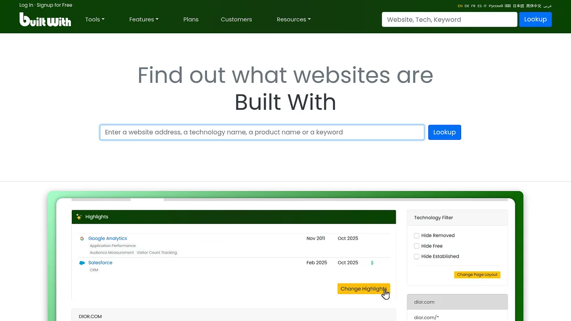Viewport: 571px width, 321px height.
Task: Focus the header Website, Tech, Keyword search box
Action: (449, 19)
